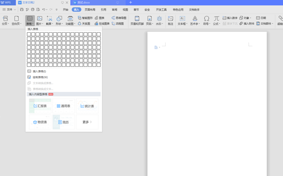Click the Save icon in quick access toolbar
The height and width of the screenshot is (176, 283).
coord(21,9)
